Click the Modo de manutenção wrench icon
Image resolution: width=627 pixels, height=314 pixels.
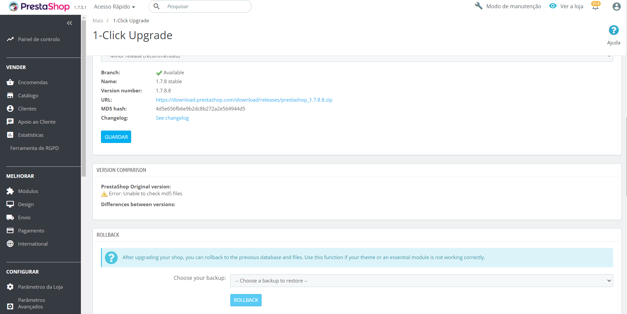(x=479, y=6)
